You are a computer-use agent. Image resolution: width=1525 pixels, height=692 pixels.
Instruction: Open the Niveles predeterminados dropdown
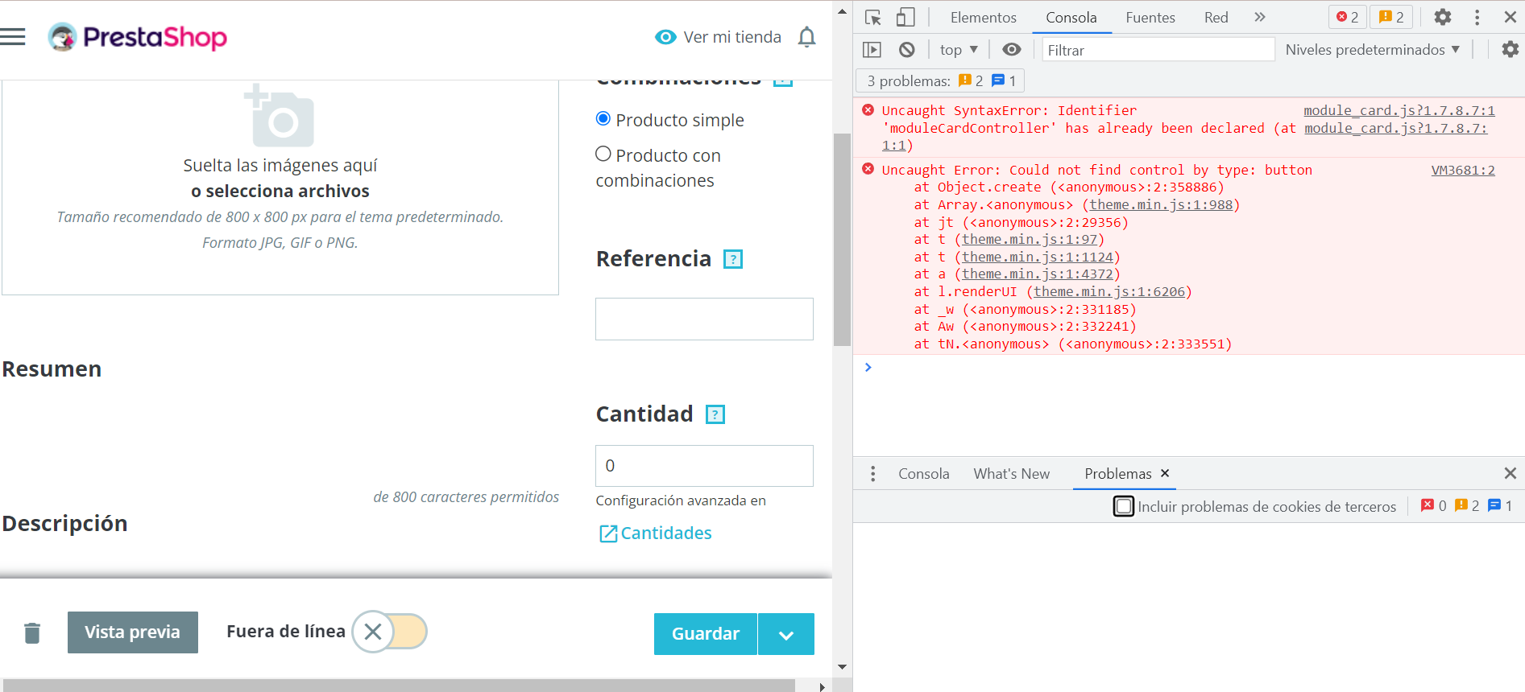point(1373,50)
